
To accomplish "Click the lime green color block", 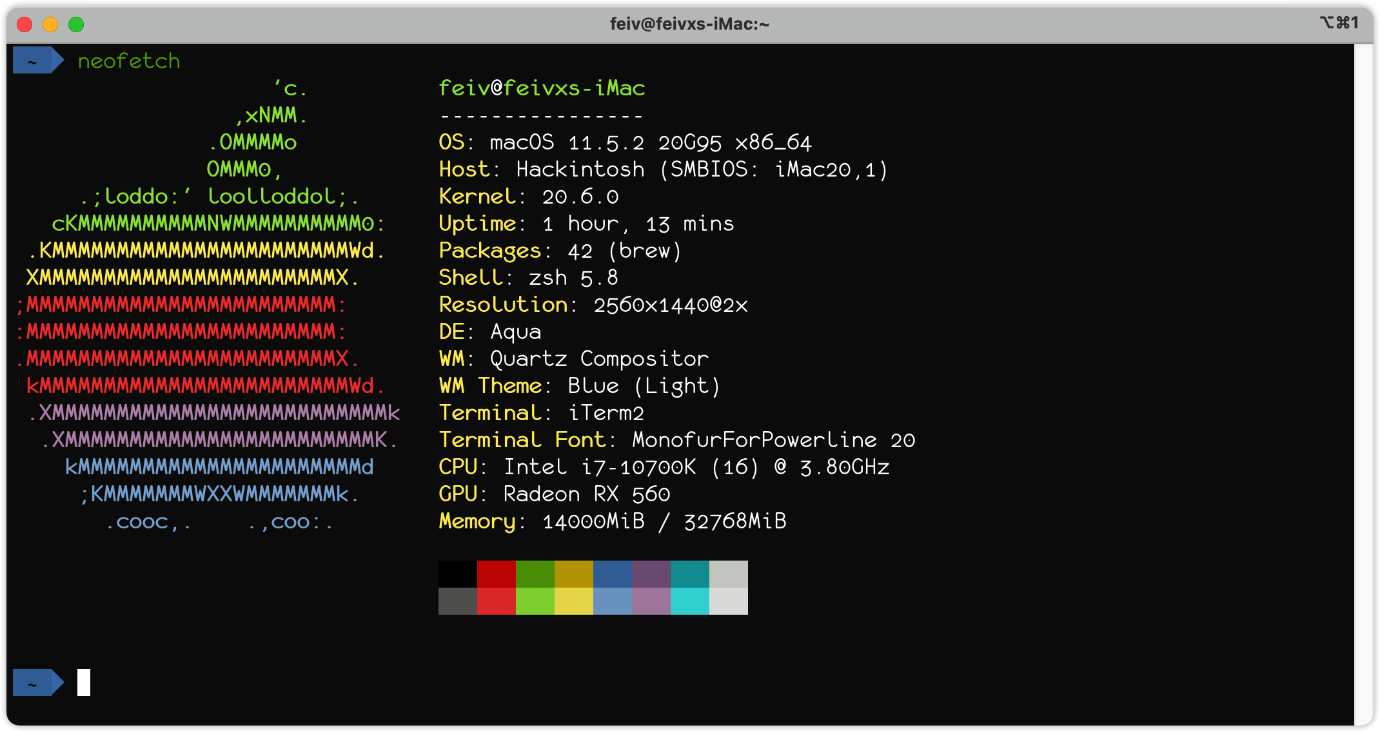I will [535, 601].
